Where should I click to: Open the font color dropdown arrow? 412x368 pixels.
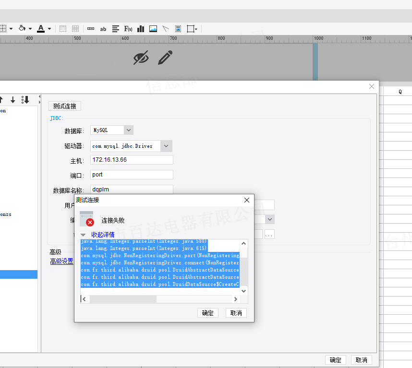tap(49, 29)
